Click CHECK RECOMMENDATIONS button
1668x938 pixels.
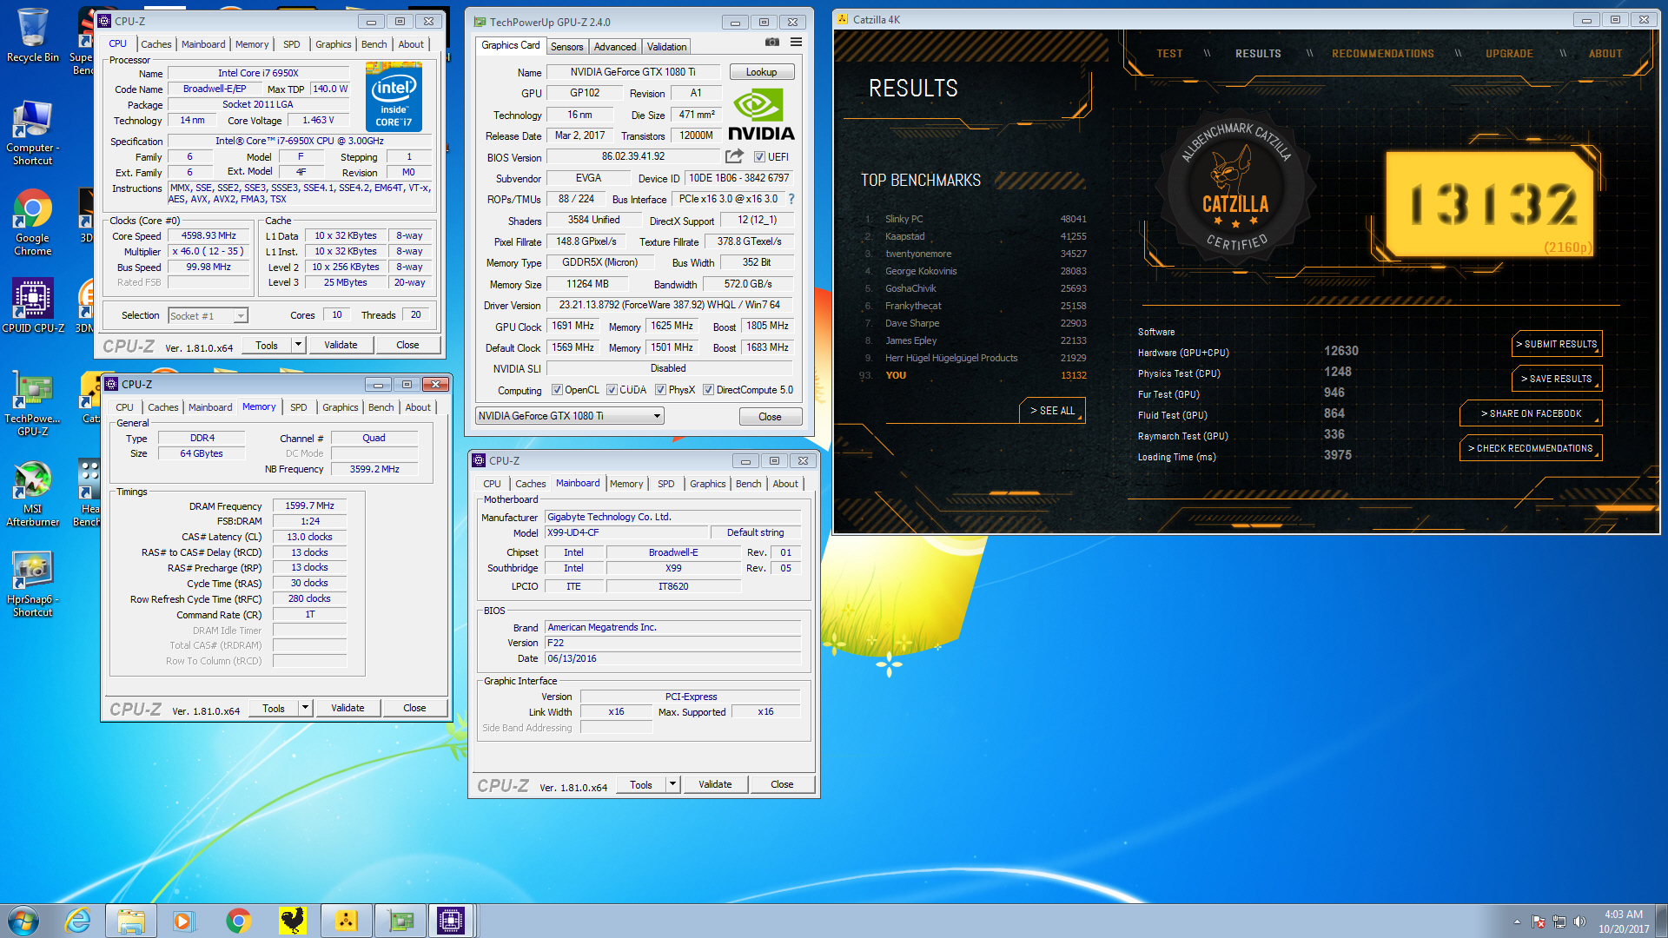coord(1531,448)
